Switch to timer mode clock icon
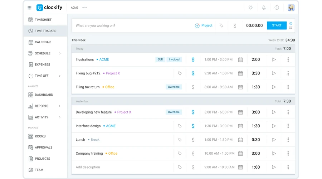The height and width of the screenshot is (179, 322). pos(291,23)
